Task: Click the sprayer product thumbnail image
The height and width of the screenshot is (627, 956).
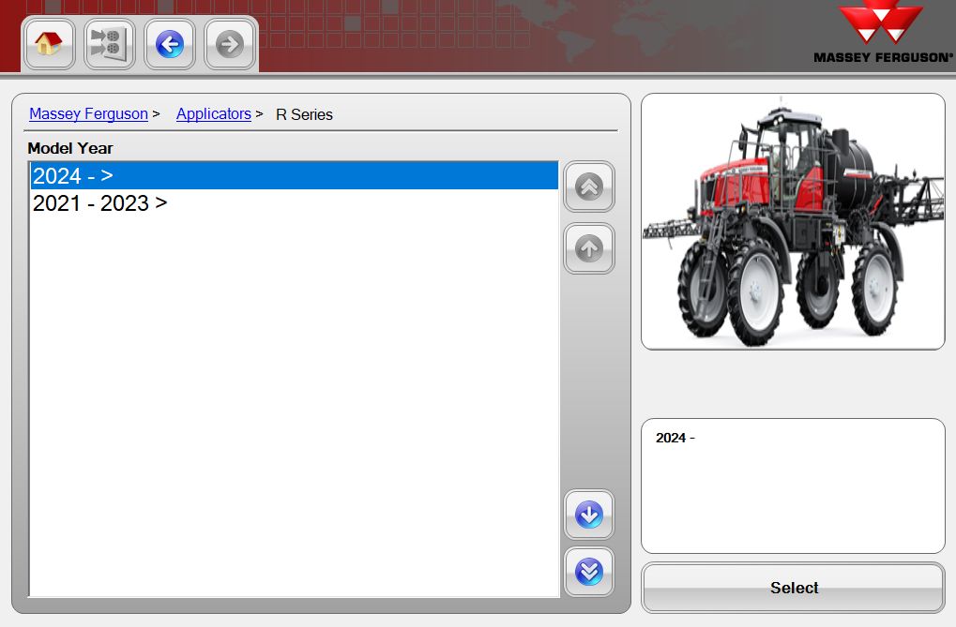Action: click(x=792, y=219)
